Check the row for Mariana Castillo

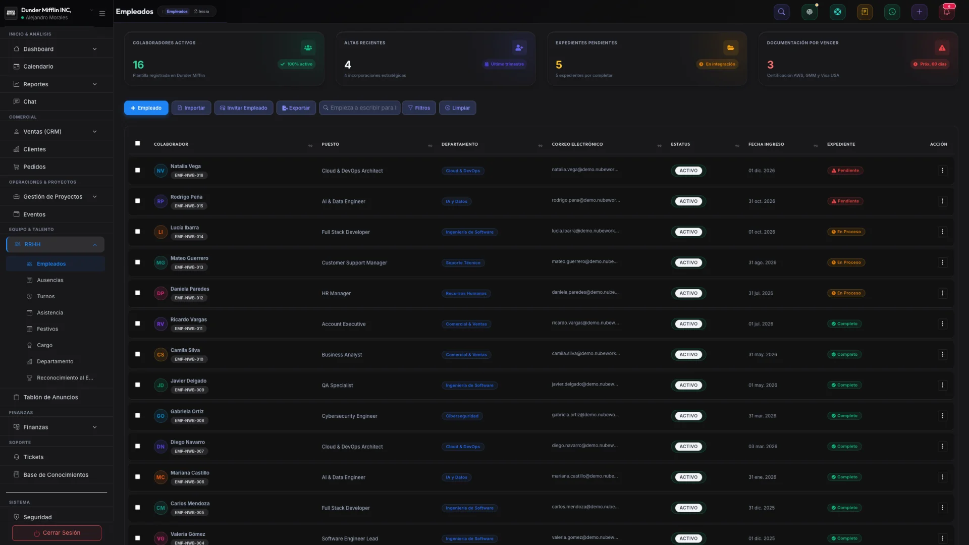click(x=137, y=477)
